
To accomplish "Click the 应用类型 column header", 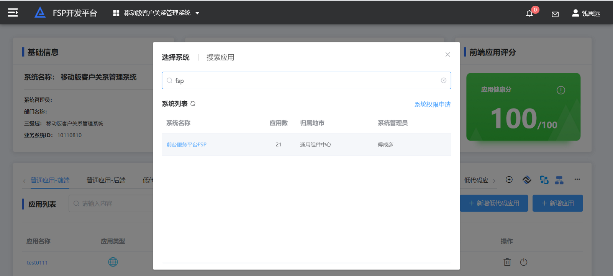I will click(113, 241).
